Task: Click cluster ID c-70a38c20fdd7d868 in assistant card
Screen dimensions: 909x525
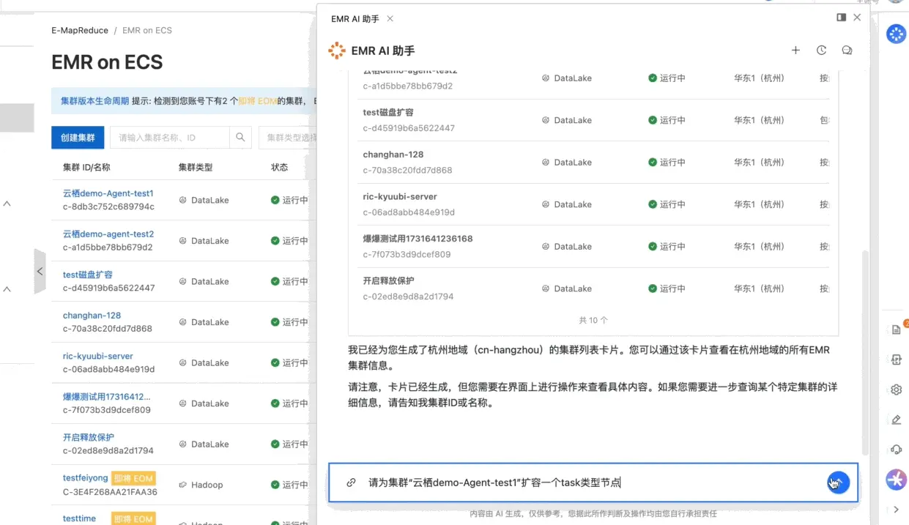Action: coord(407,170)
